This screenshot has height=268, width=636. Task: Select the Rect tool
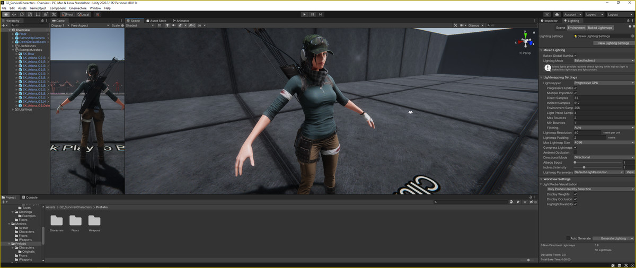(x=38, y=14)
